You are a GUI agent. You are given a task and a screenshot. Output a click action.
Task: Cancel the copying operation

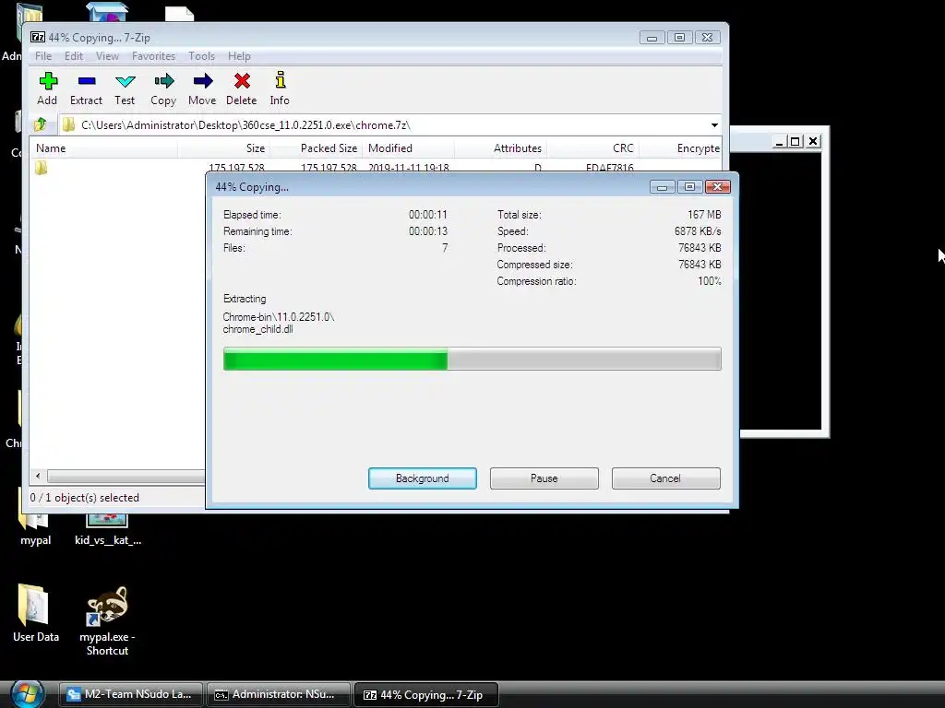pos(666,478)
